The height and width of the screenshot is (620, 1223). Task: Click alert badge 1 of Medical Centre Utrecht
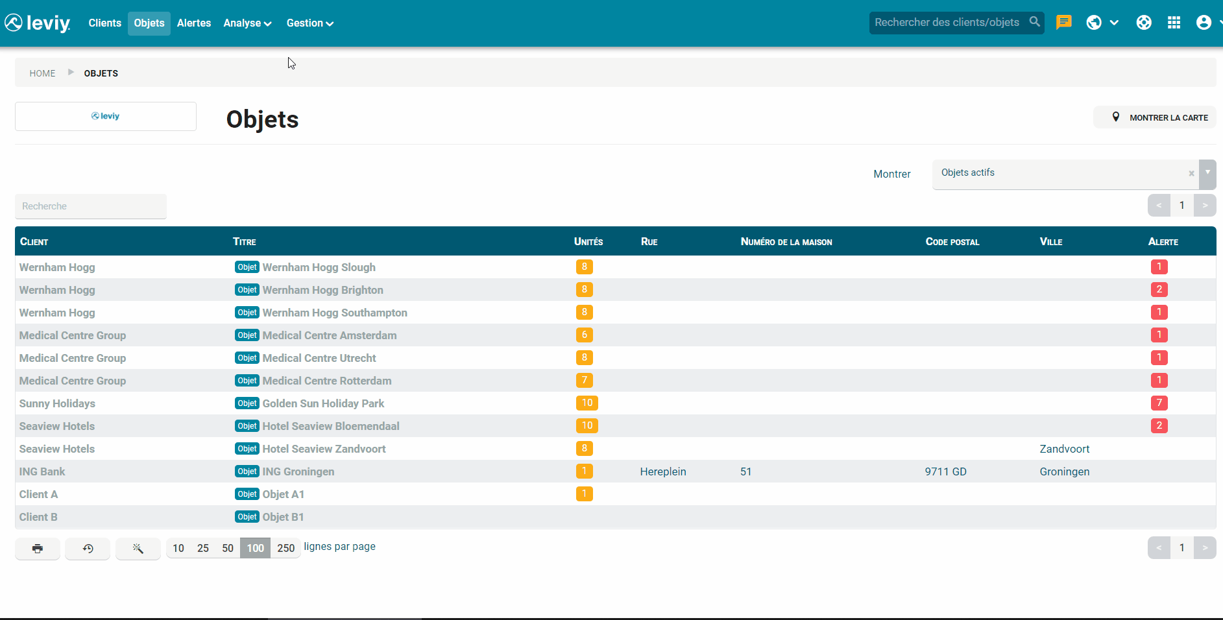1159,358
